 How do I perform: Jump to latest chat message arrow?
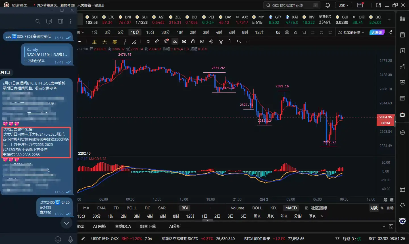66,223
